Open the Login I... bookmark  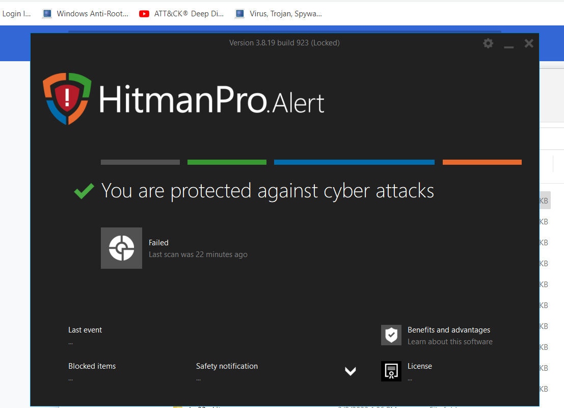[16, 14]
